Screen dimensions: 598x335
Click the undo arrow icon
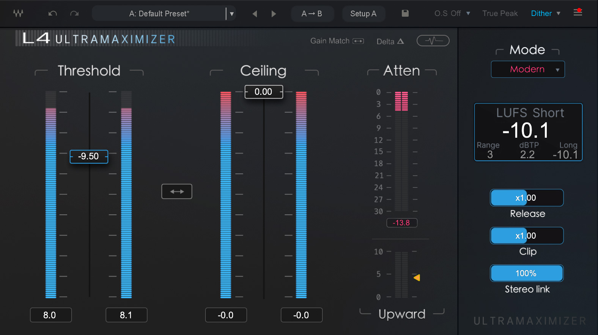53,14
